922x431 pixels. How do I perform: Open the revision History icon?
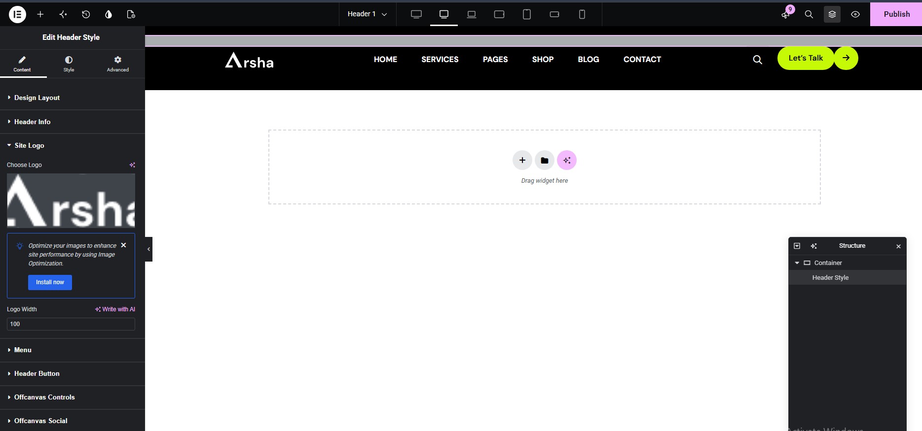tap(86, 14)
